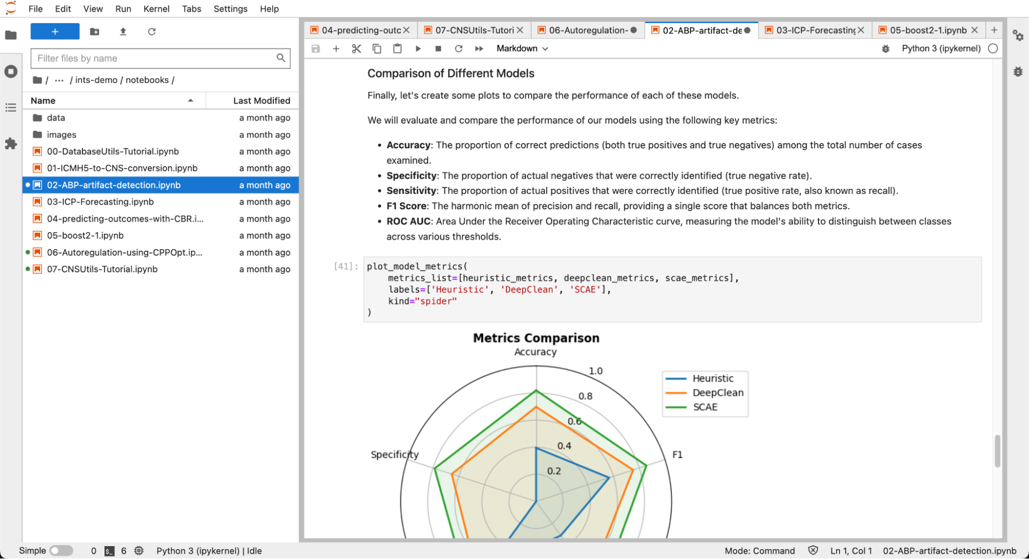
Task: Open the Extension Manager puzzle icon
Action: tap(11, 144)
